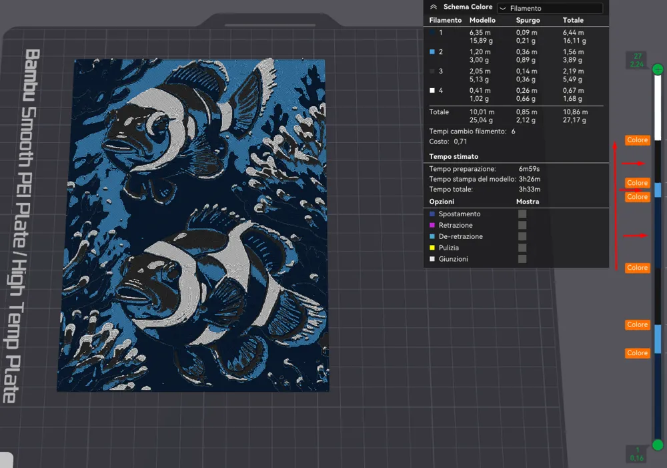
Task: Click the layer 27 height label 2,24
Action: (x=637, y=64)
